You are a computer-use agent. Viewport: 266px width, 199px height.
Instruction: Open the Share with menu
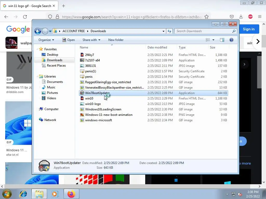click(91, 40)
